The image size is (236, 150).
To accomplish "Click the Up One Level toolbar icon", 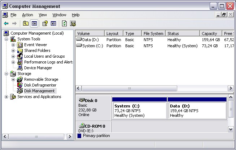I will pyautogui.click(x=26, y=23).
